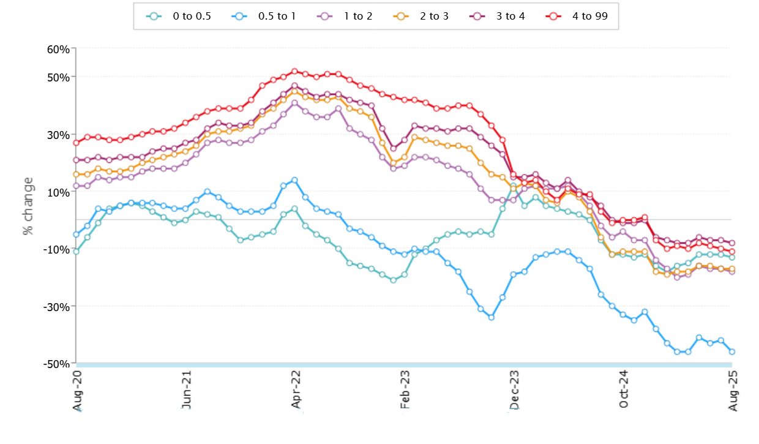
Task: Disable the '2 to 3' legend label
Action: [434, 17]
